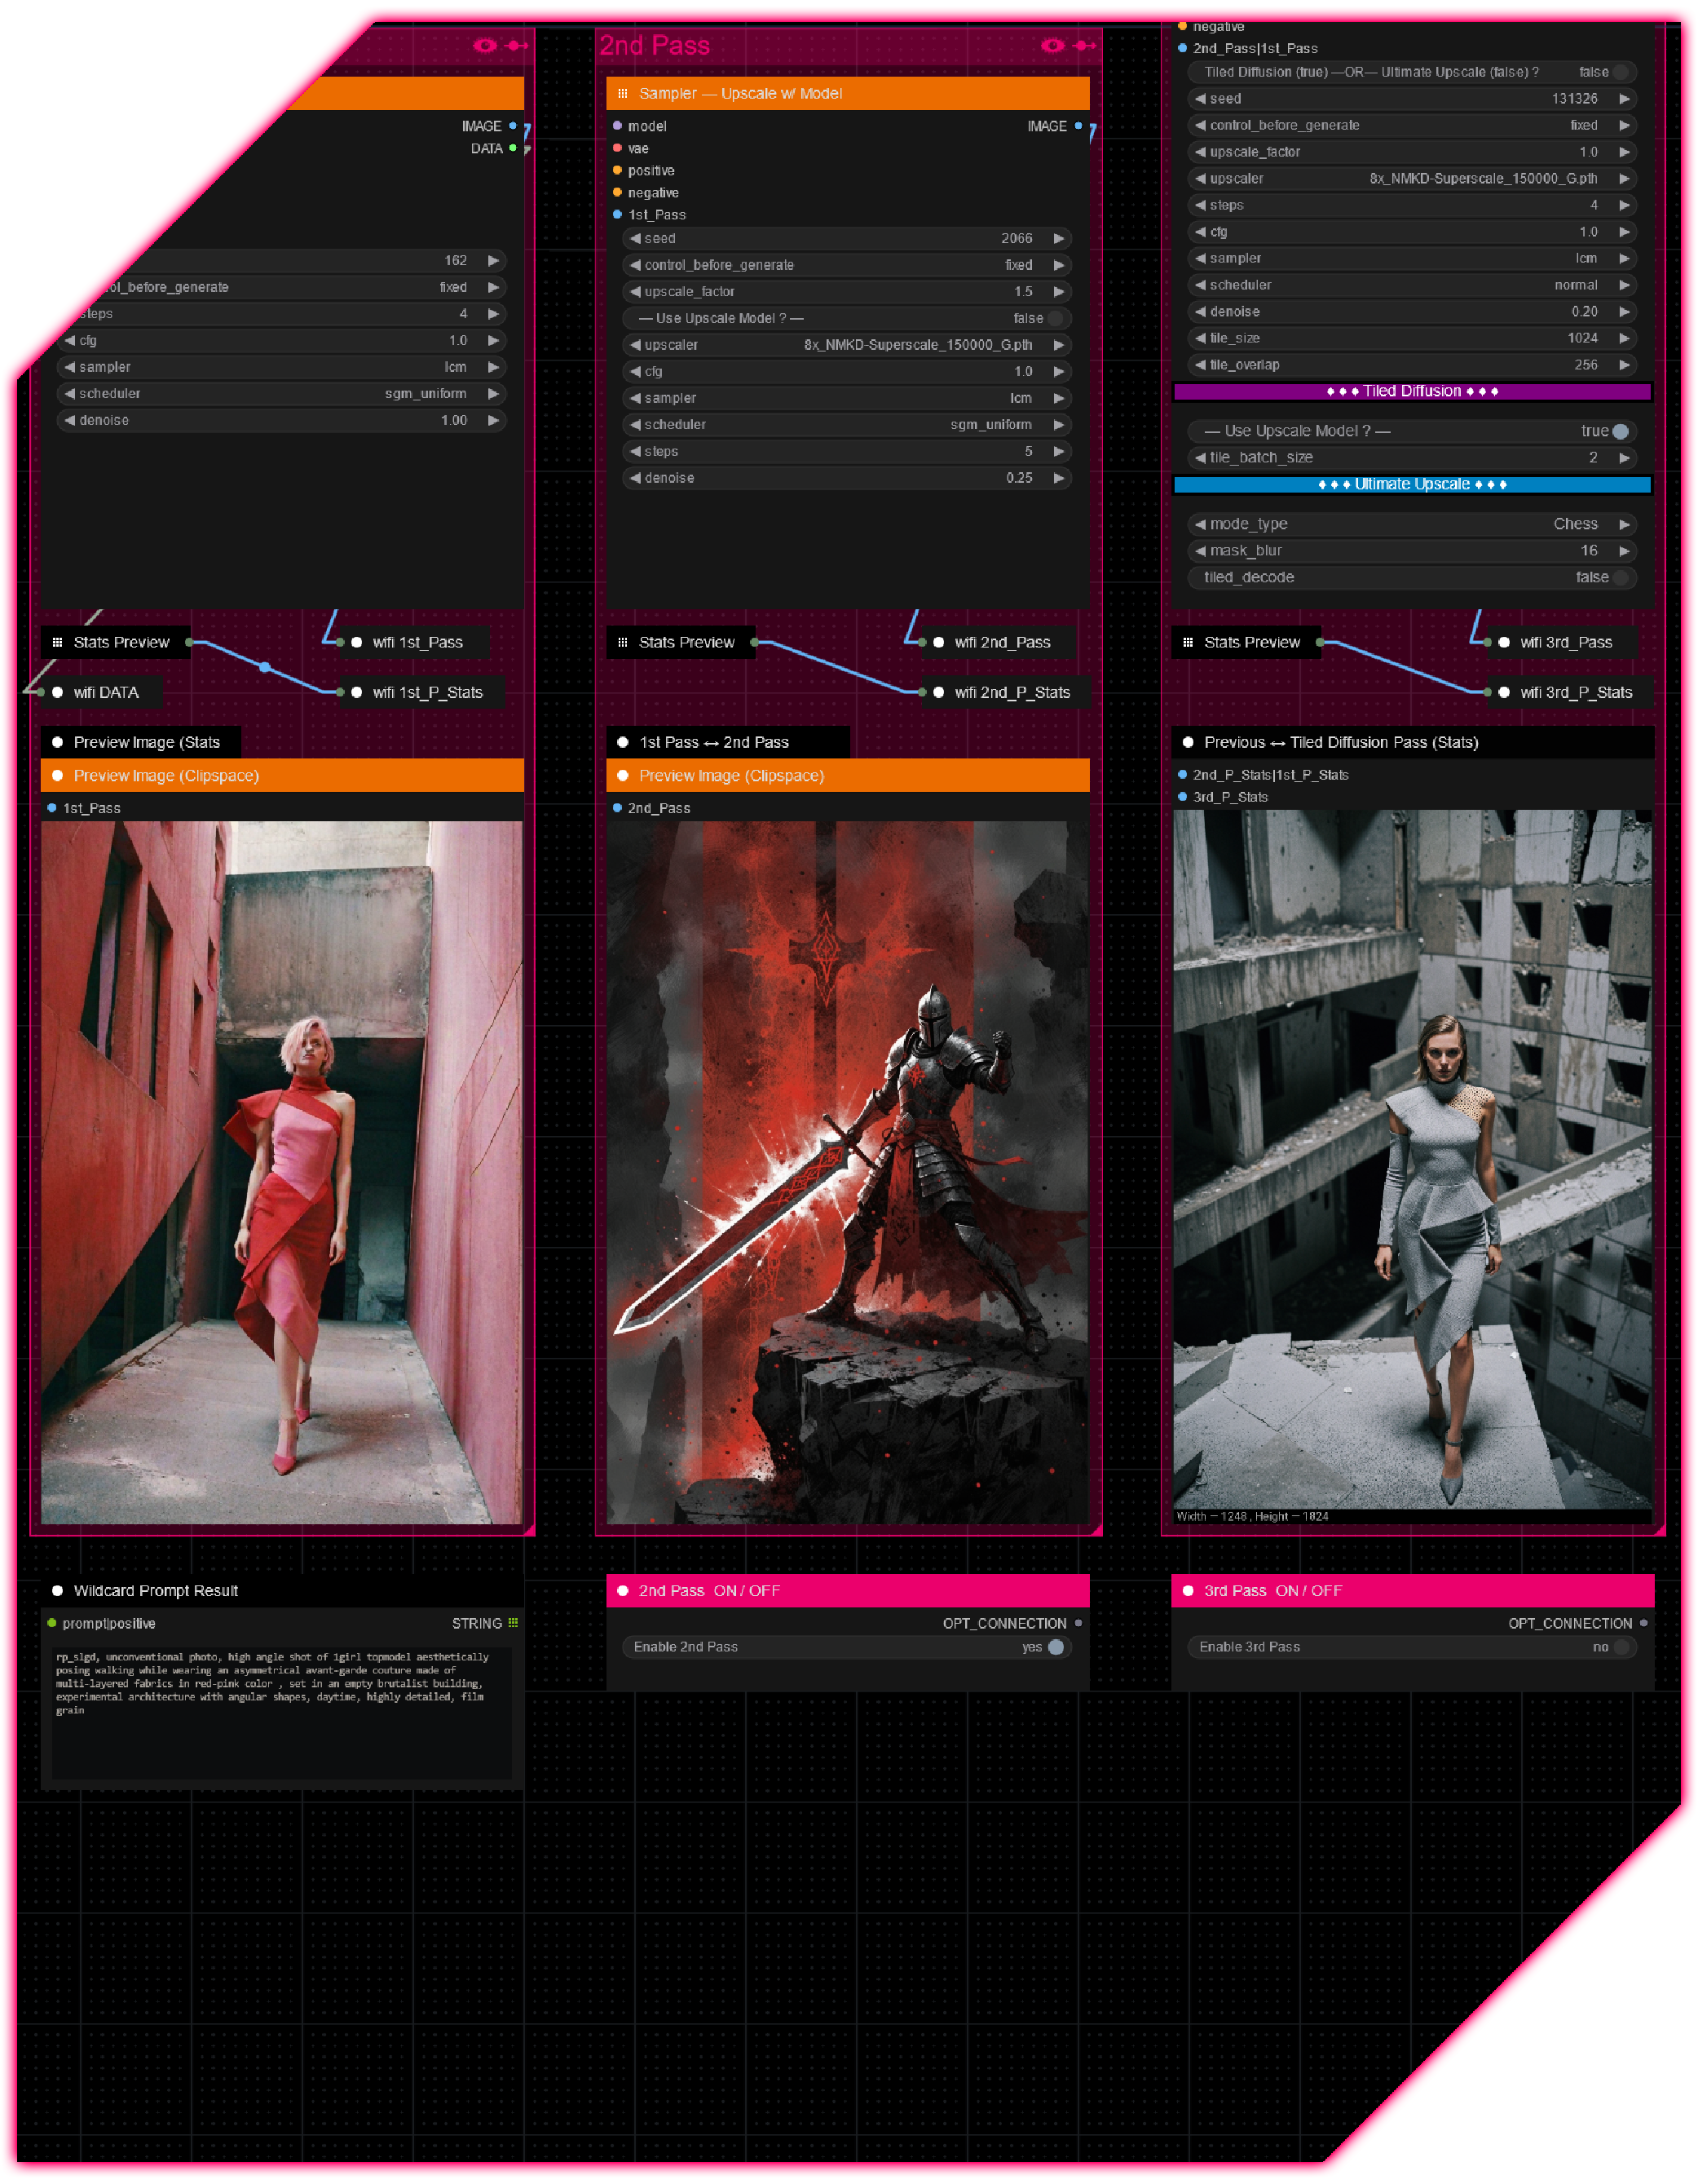Image resolution: width=1698 pixels, height=2184 pixels.
Task: Click dot on Preview Image (Clipspace) 1st_Pass node
Action: 57,775
